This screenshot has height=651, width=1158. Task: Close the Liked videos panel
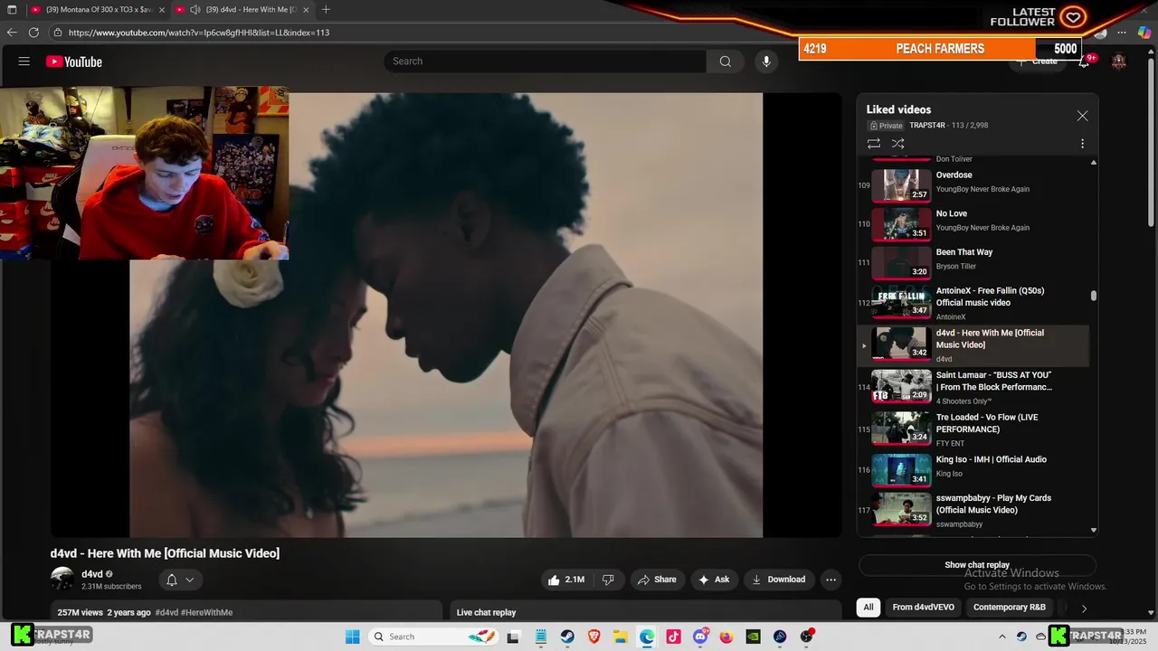point(1082,116)
